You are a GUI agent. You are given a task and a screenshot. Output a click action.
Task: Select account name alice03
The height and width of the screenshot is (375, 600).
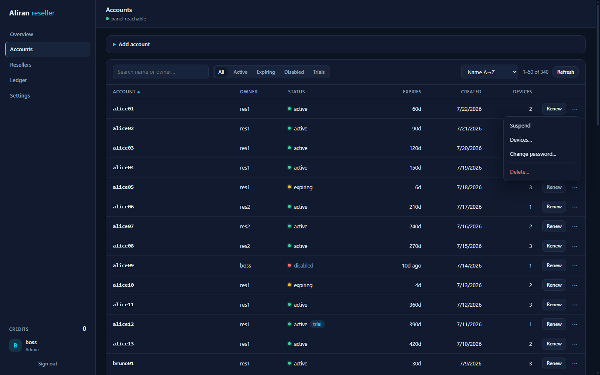(123, 148)
